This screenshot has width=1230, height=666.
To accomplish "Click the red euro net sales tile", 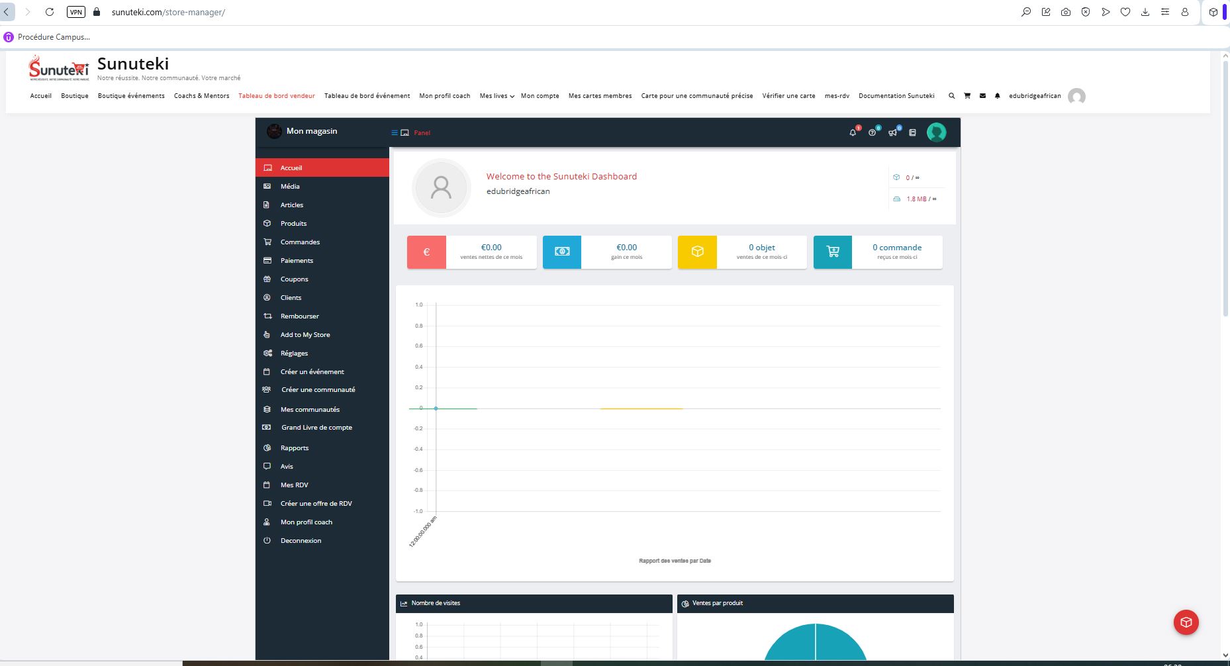I will [426, 252].
